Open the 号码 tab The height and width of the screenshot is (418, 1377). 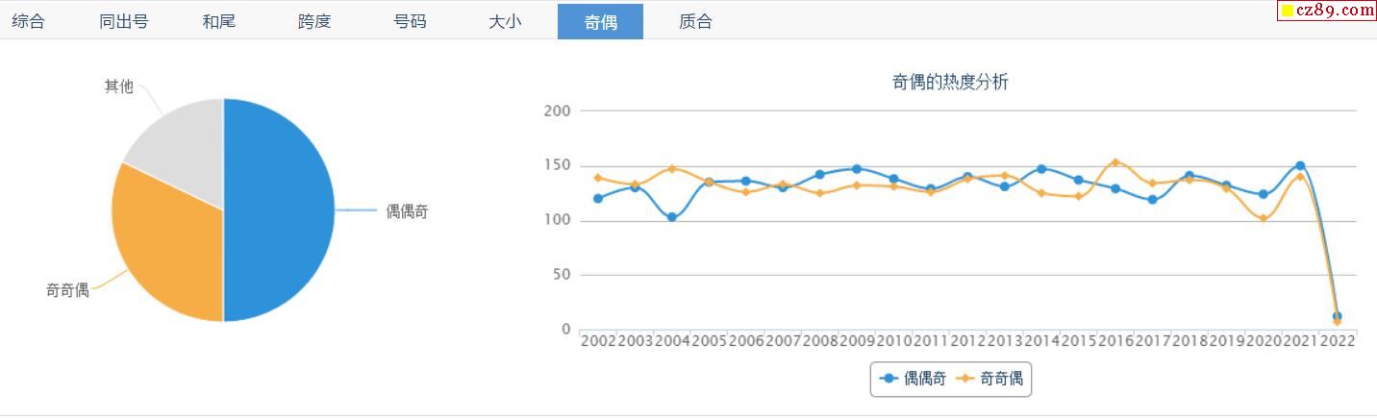click(410, 21)
